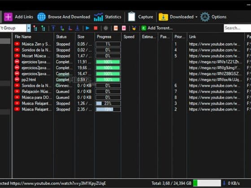Click the Search... input field
Viewport: 251px width, 188px height.
[x=237, y=28]
